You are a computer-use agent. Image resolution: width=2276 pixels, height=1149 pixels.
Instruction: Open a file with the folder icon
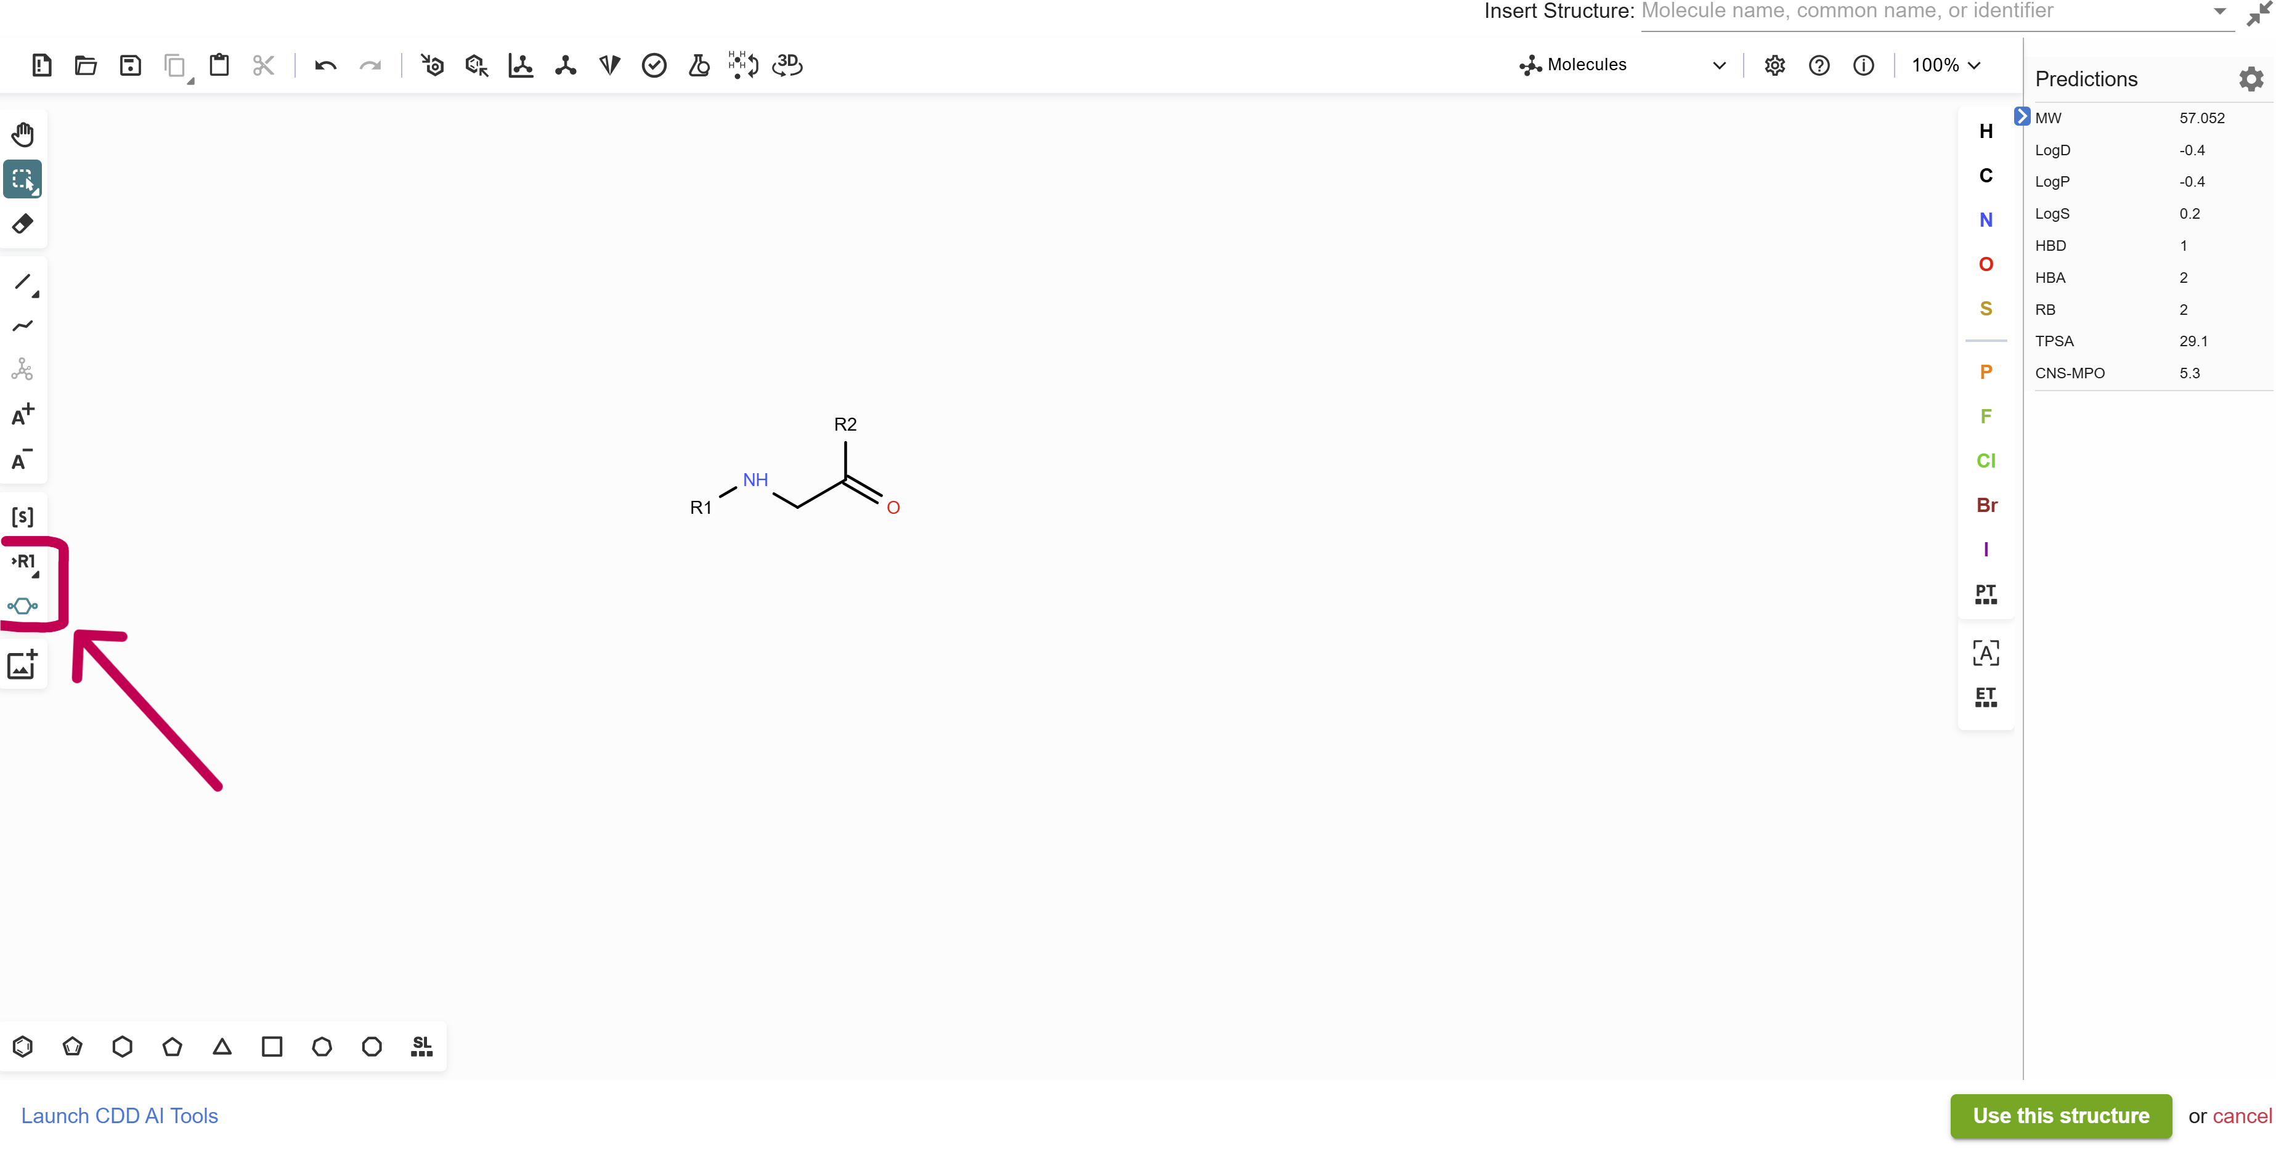[x=86, y=65]
